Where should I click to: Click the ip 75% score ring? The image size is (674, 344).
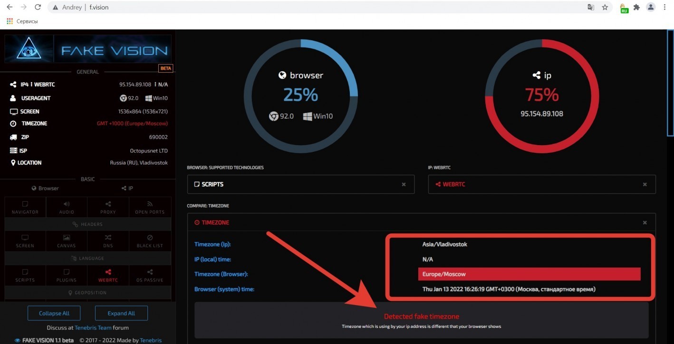pos(541,96)
